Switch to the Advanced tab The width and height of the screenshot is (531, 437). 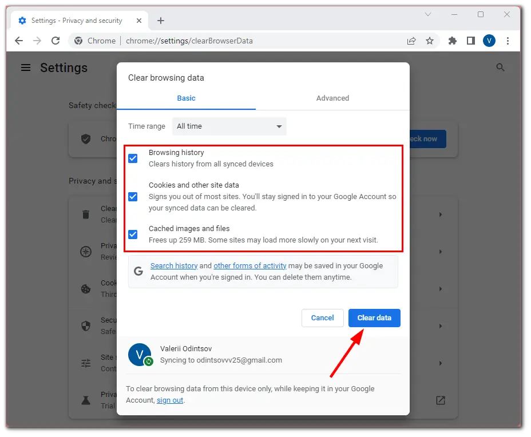coord(332,98)
